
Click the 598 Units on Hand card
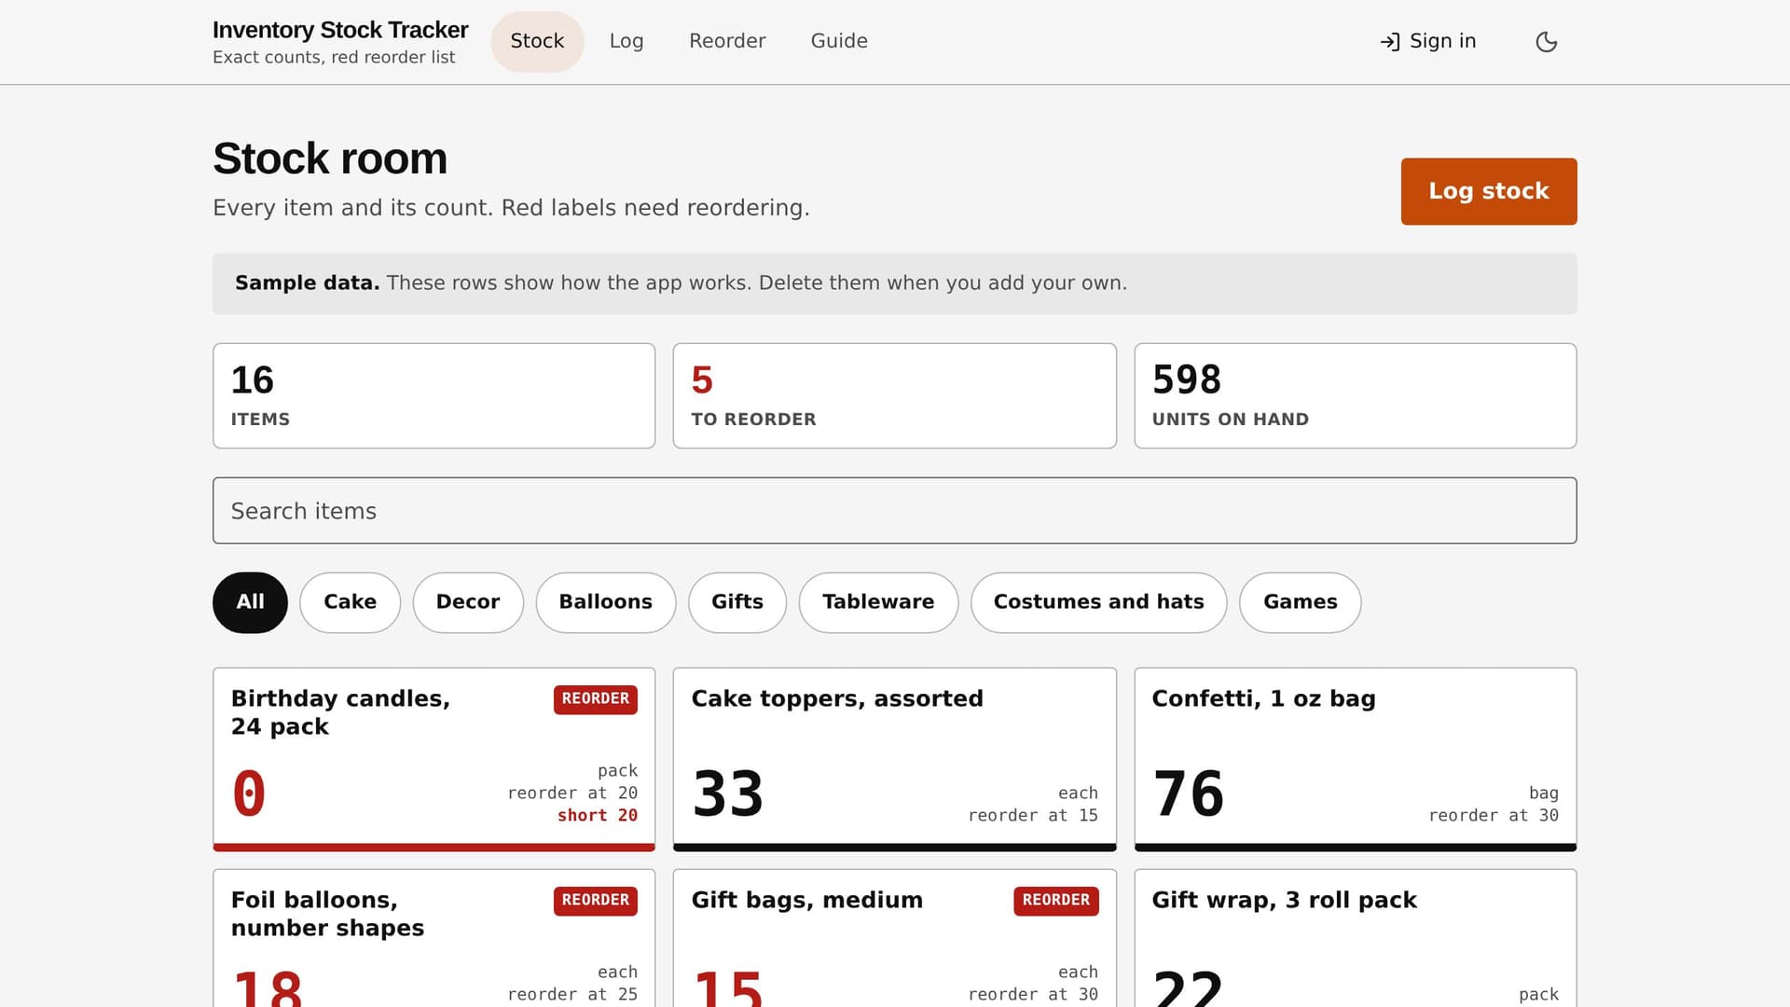coord(1356,396)
